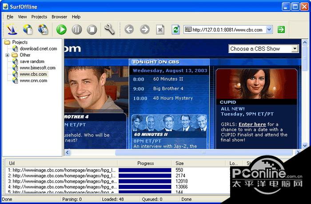Viewport: 311px width, 204px height.
Task: Click the Big Brother man photo
Action: coord(96,90)
